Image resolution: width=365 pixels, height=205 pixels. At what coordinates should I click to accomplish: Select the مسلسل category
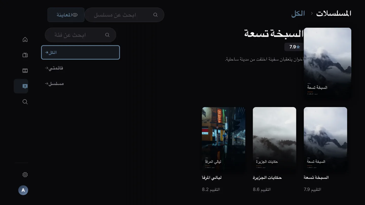click(x=80, y=84)
